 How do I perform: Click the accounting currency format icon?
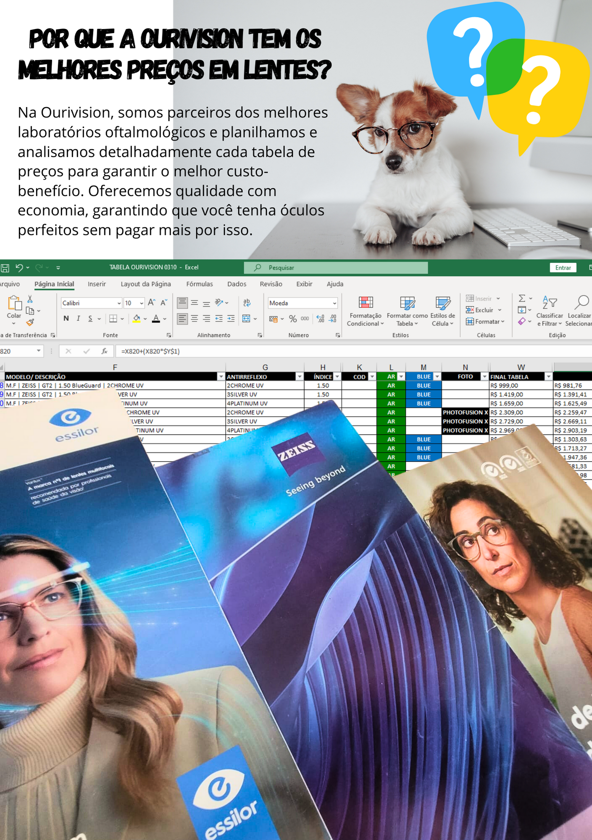pos(274,319)
